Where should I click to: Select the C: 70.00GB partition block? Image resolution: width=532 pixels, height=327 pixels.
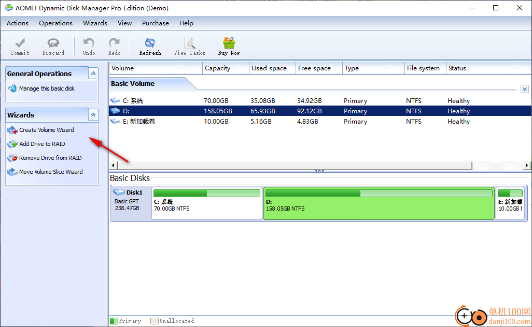(206, 203)
